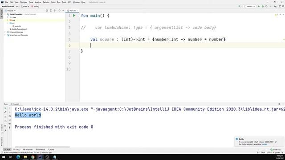Expand out folder
Viewport: 285px width, 160px height.
pyautogui.click(x=8, y=20)
